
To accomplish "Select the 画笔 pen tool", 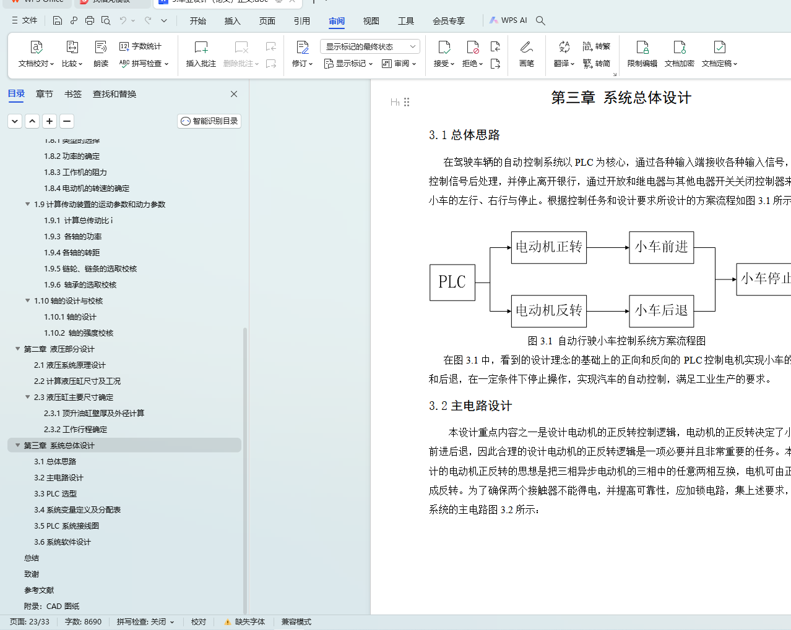I will (527, 54).
